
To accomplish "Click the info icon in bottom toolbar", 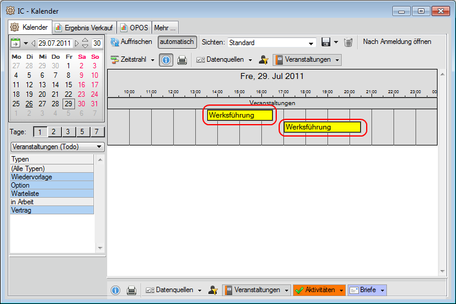I will click(115, 290).
